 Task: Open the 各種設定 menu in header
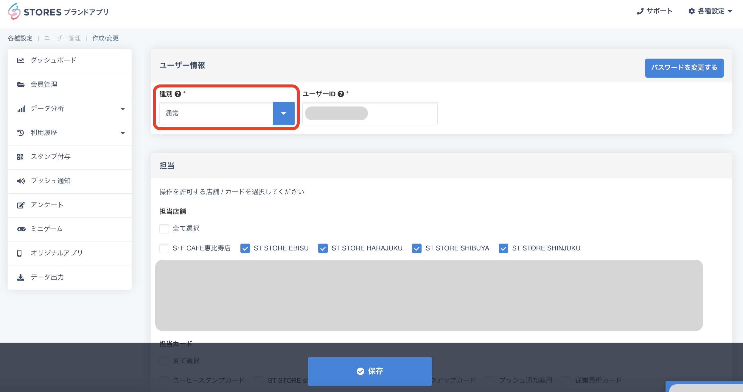coord(711,11)
